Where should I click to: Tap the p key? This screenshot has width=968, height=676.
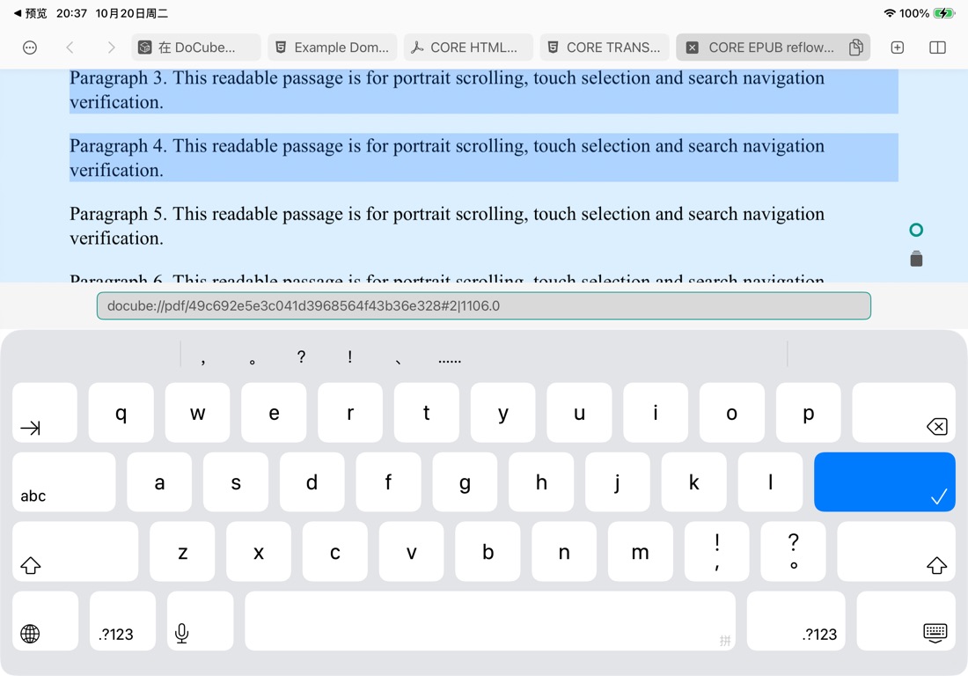pyautogui.click(x=808, y=413)
